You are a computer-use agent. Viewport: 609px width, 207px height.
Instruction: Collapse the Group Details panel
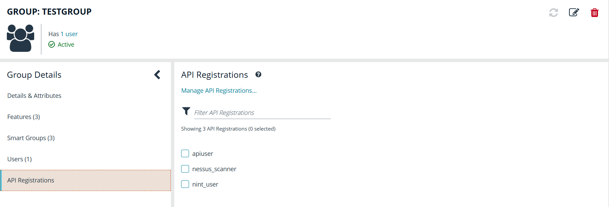(x=157, y=75)
